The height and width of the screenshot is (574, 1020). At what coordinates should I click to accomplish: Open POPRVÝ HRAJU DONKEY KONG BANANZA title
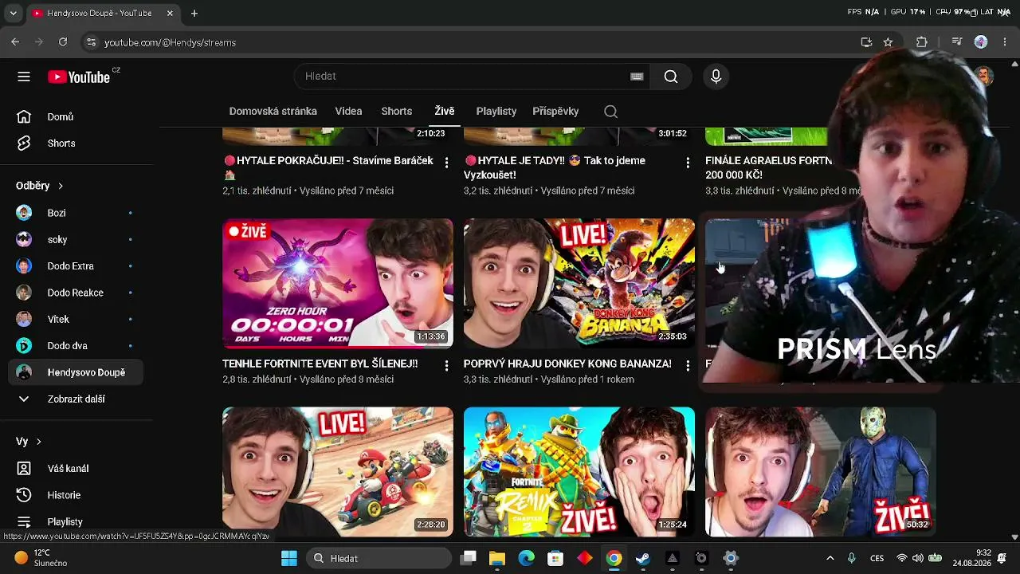[x=567, y=364]
